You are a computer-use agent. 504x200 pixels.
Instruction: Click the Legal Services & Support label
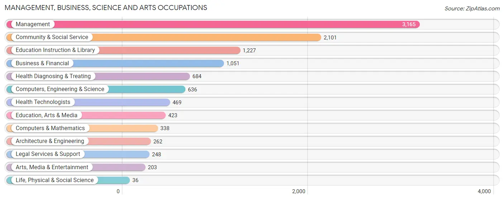coord(48,154)
